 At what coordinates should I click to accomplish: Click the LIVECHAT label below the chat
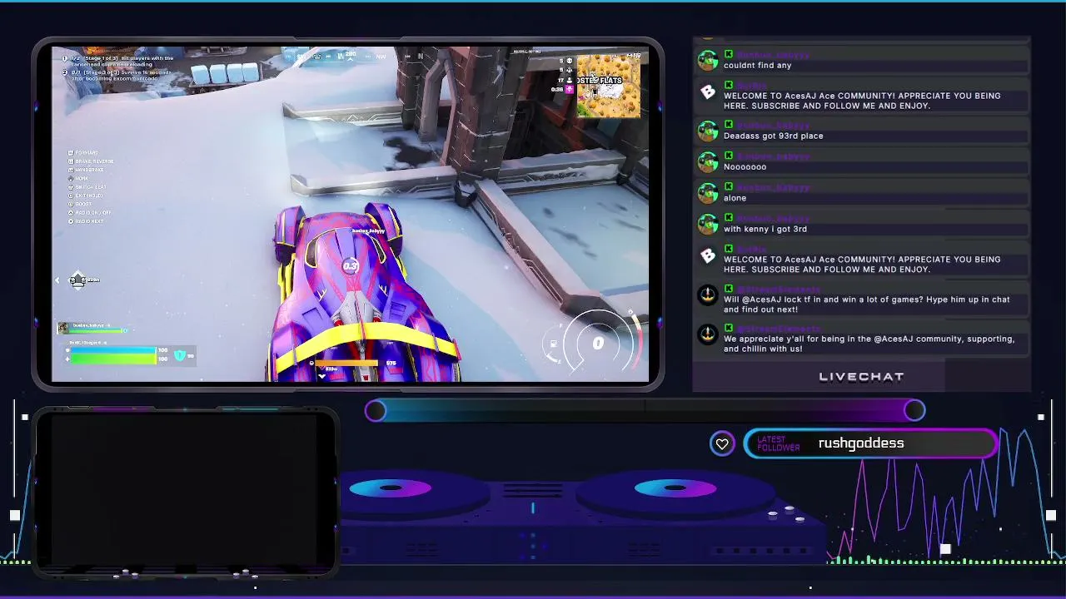tap(861, 377)
